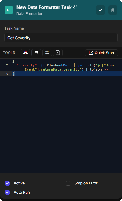Click PlaybookData in the code editor
122x201 pixels.
pyautogui.click(x=59, y=65)
